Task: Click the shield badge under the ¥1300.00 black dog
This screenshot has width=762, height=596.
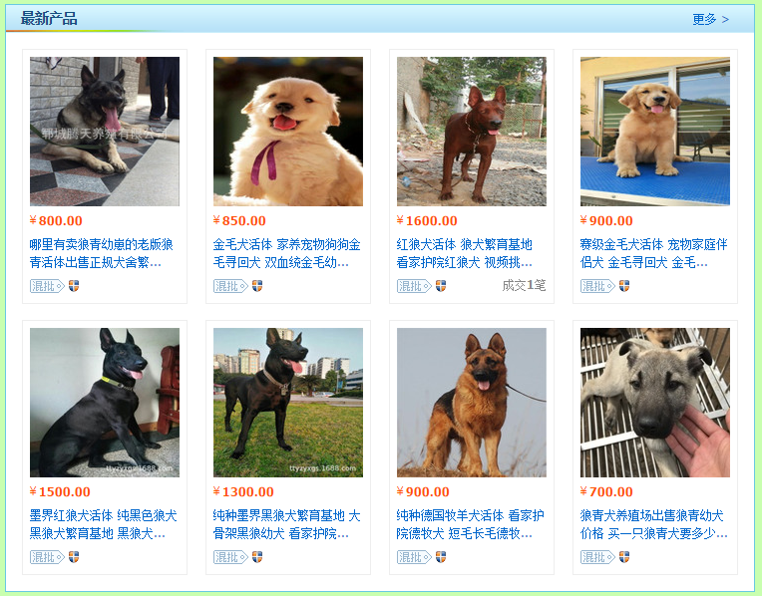Action: [257, 557]
